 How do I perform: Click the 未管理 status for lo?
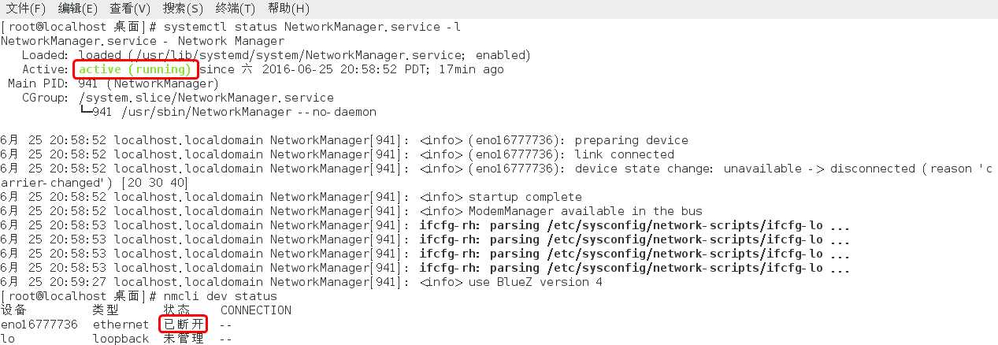[183, 339]
